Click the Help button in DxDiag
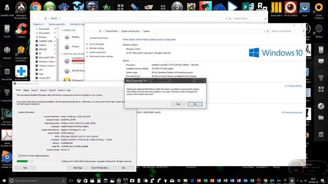Image resolution: width=328 pixels, height=184 pixels. coord(25,168)
